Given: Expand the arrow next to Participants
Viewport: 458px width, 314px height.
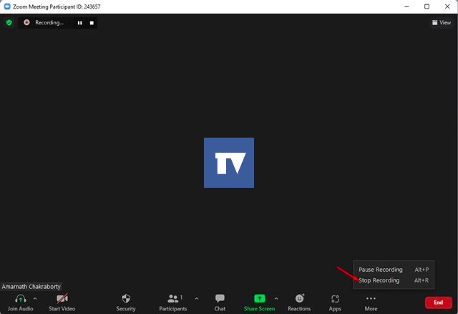Looking at the screenshot, I should point(197,298).
